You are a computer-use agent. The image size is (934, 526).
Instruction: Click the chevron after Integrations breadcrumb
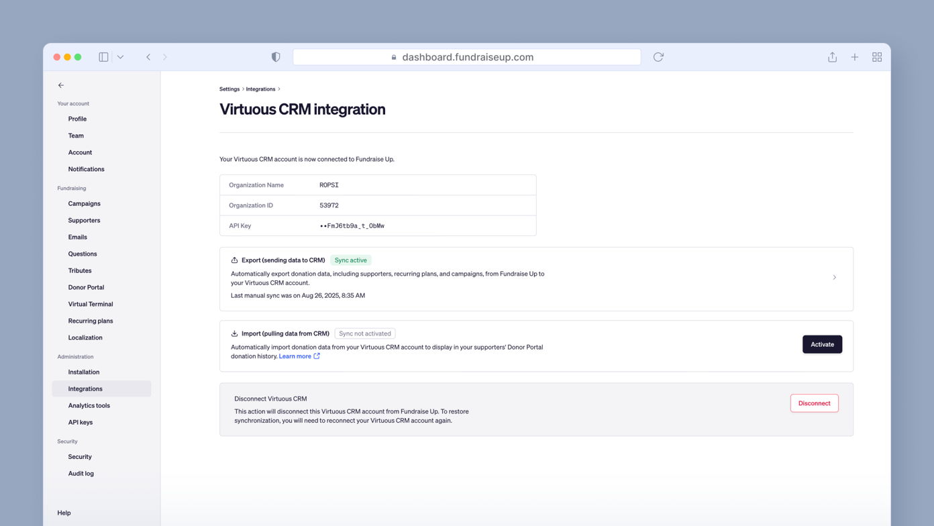point(279,89)
